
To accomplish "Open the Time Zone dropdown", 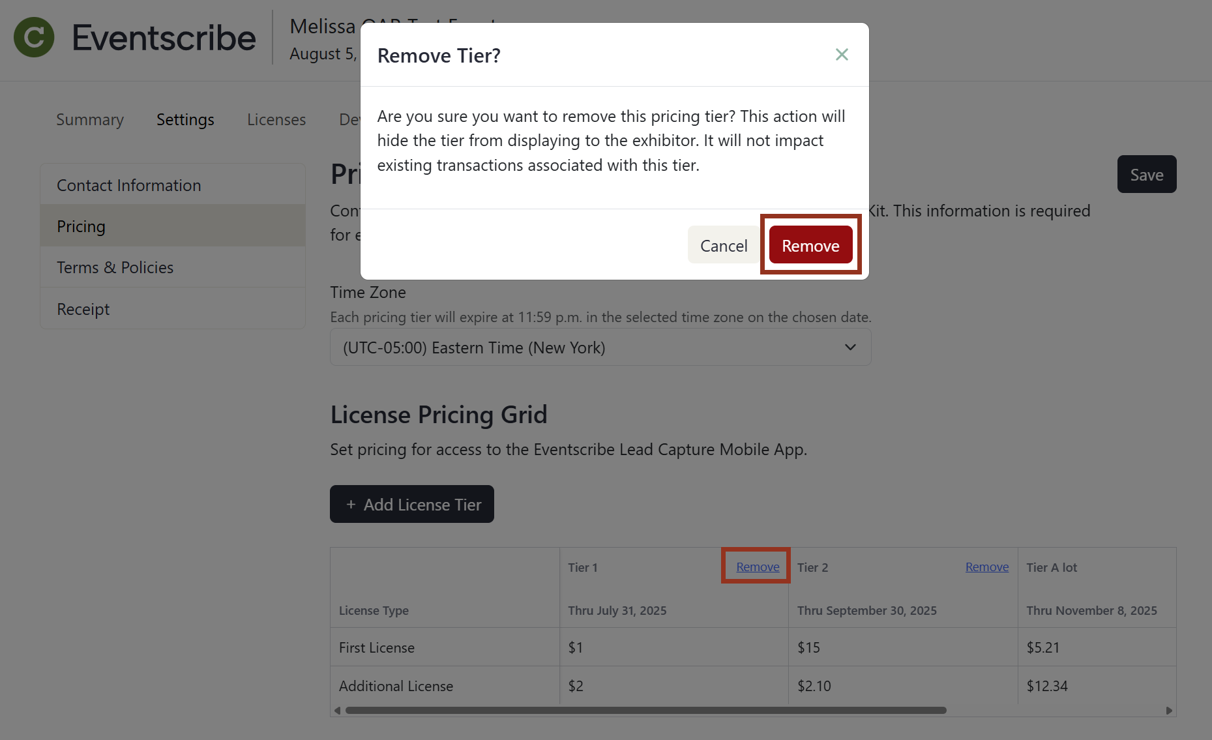I will (600, 347).
